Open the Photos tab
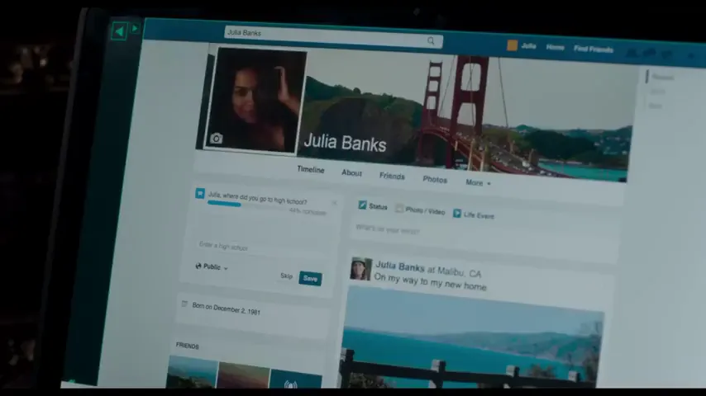 pos(435,179)
